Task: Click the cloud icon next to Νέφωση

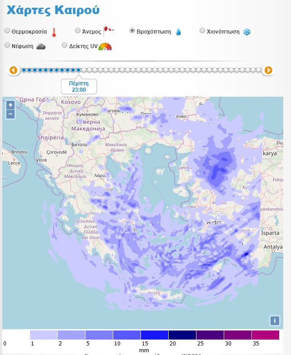Action: click(x=40, y=46)
